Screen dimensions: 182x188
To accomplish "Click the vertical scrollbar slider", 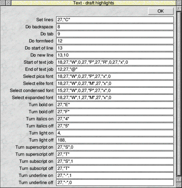I will (x=179, y=94).
